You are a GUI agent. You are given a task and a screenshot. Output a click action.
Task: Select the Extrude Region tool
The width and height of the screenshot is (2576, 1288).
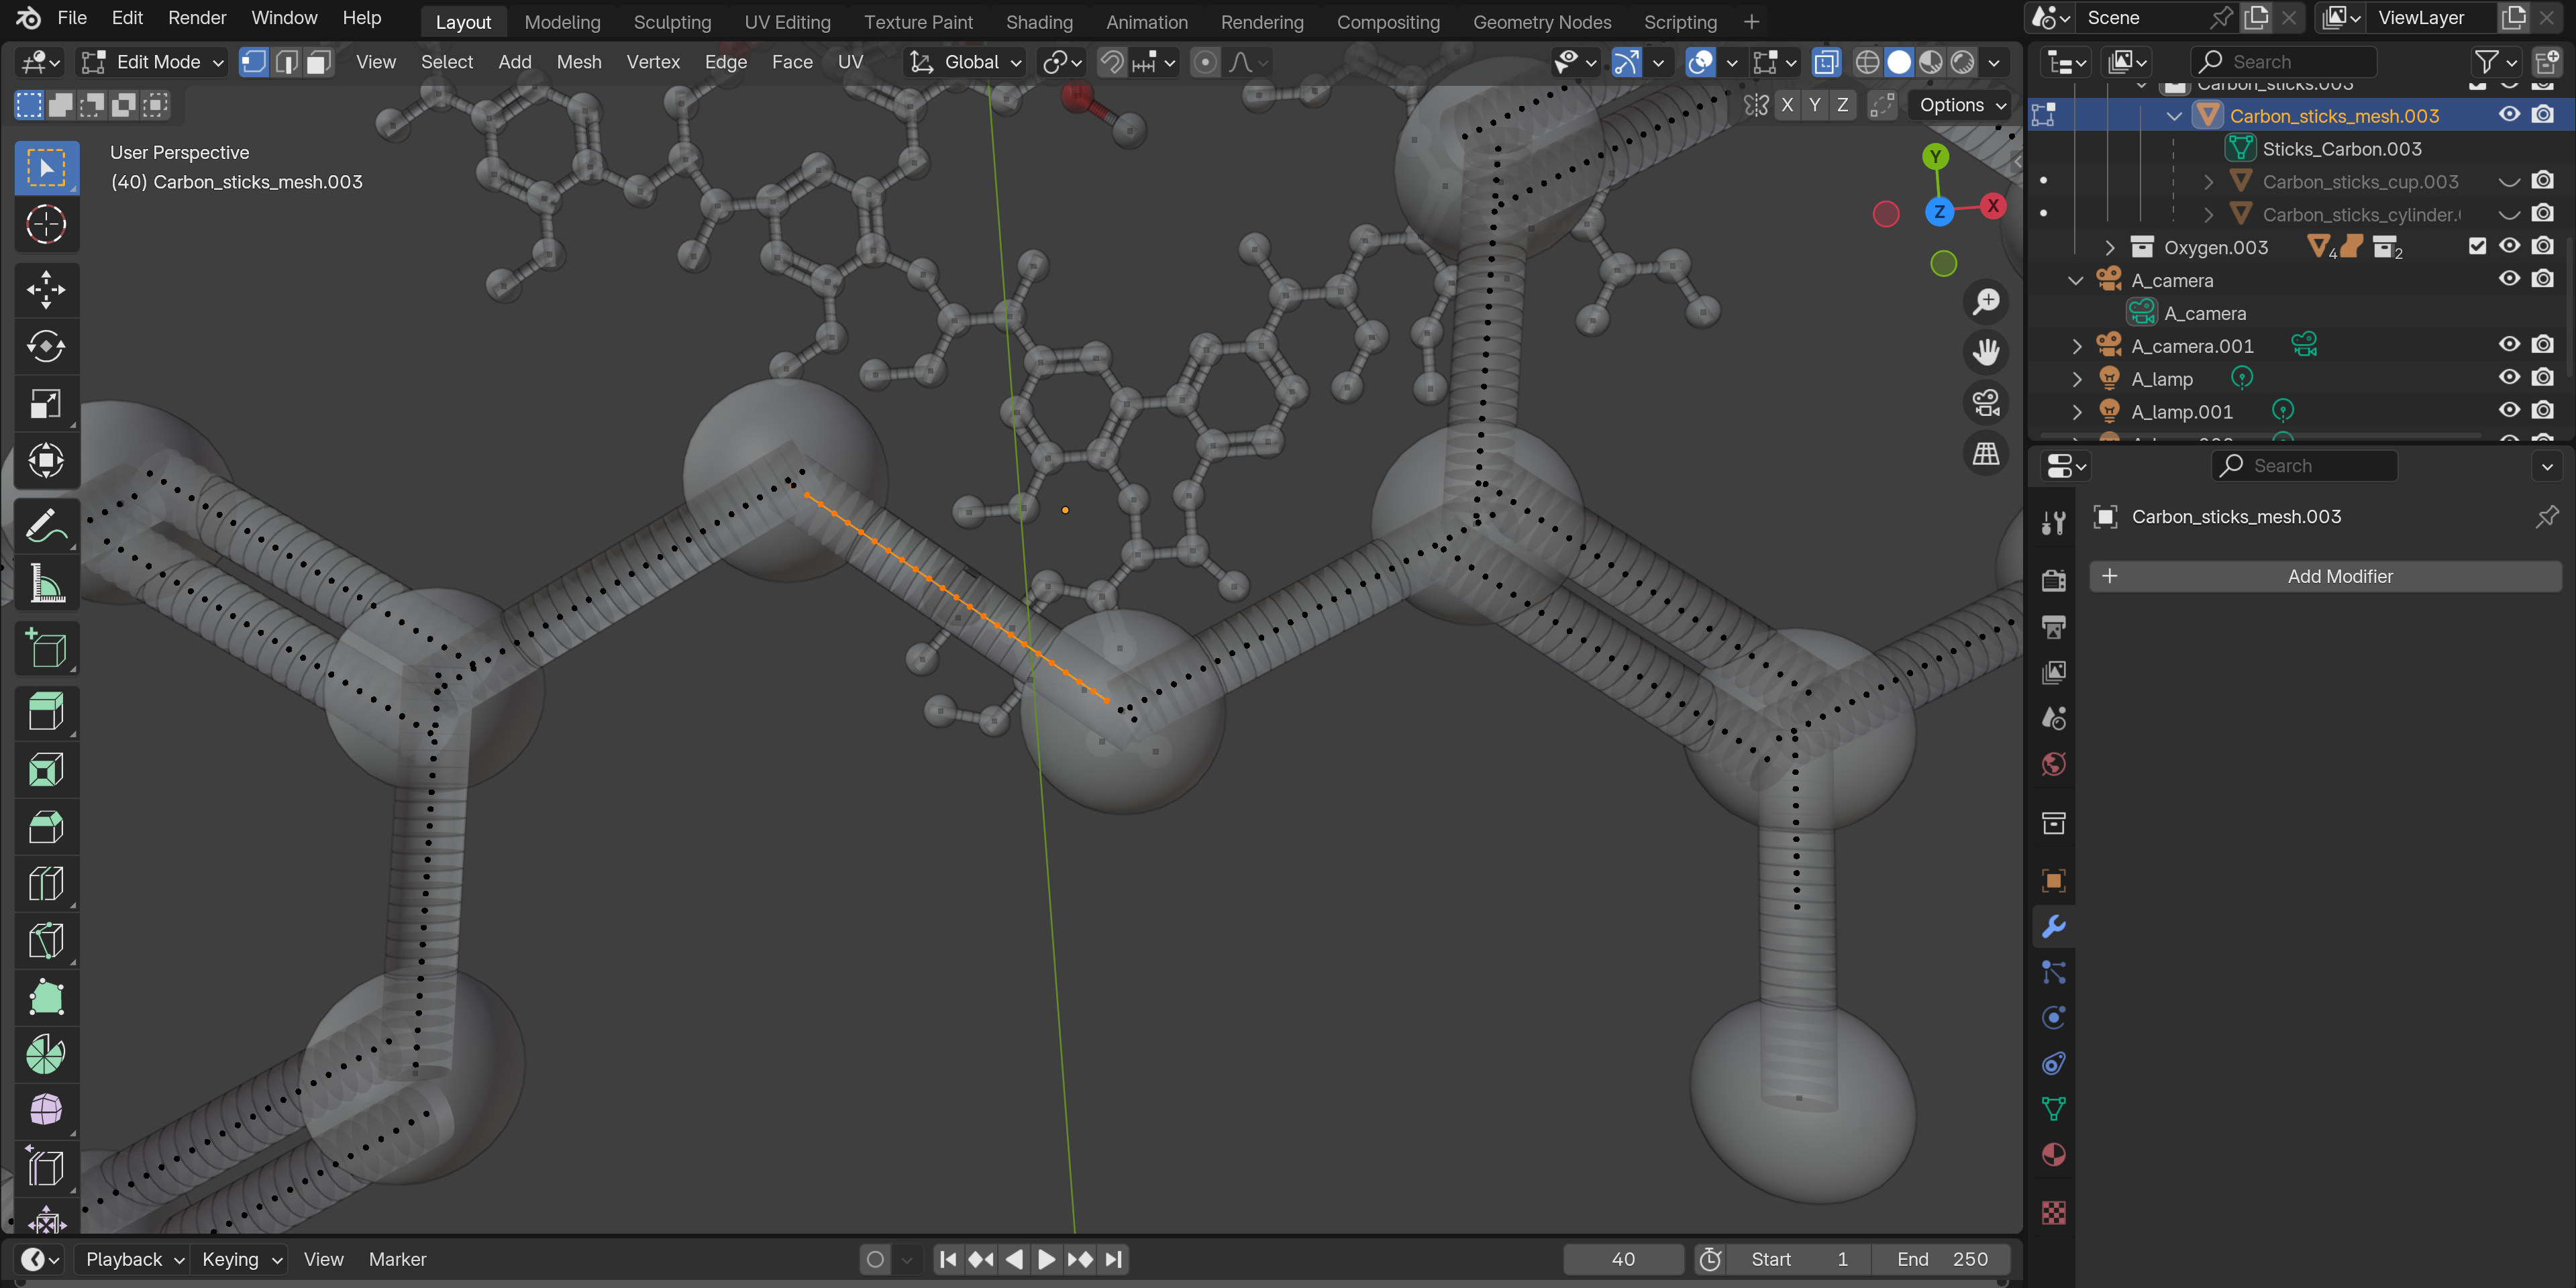(x=46, y=713)
